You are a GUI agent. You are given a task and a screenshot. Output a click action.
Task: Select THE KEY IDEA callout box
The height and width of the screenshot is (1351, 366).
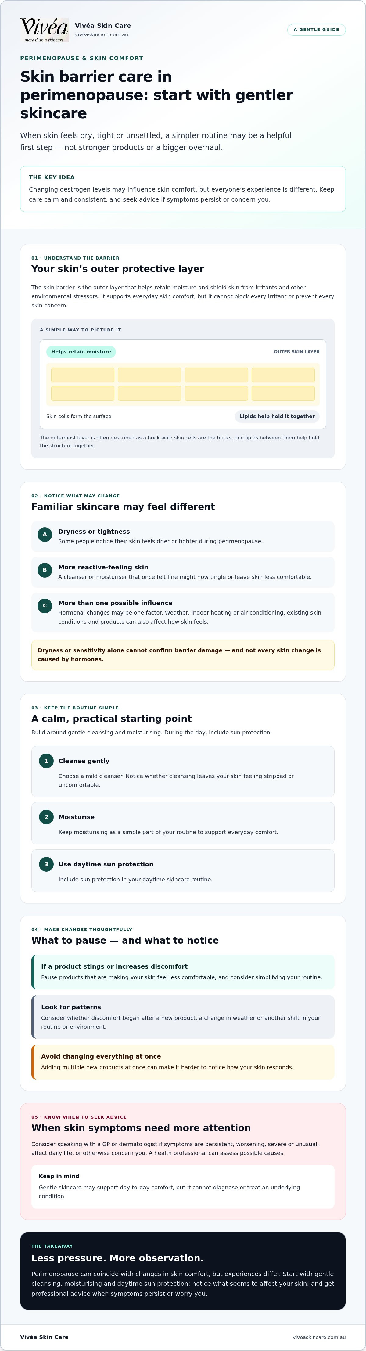[x=183, y=189]
